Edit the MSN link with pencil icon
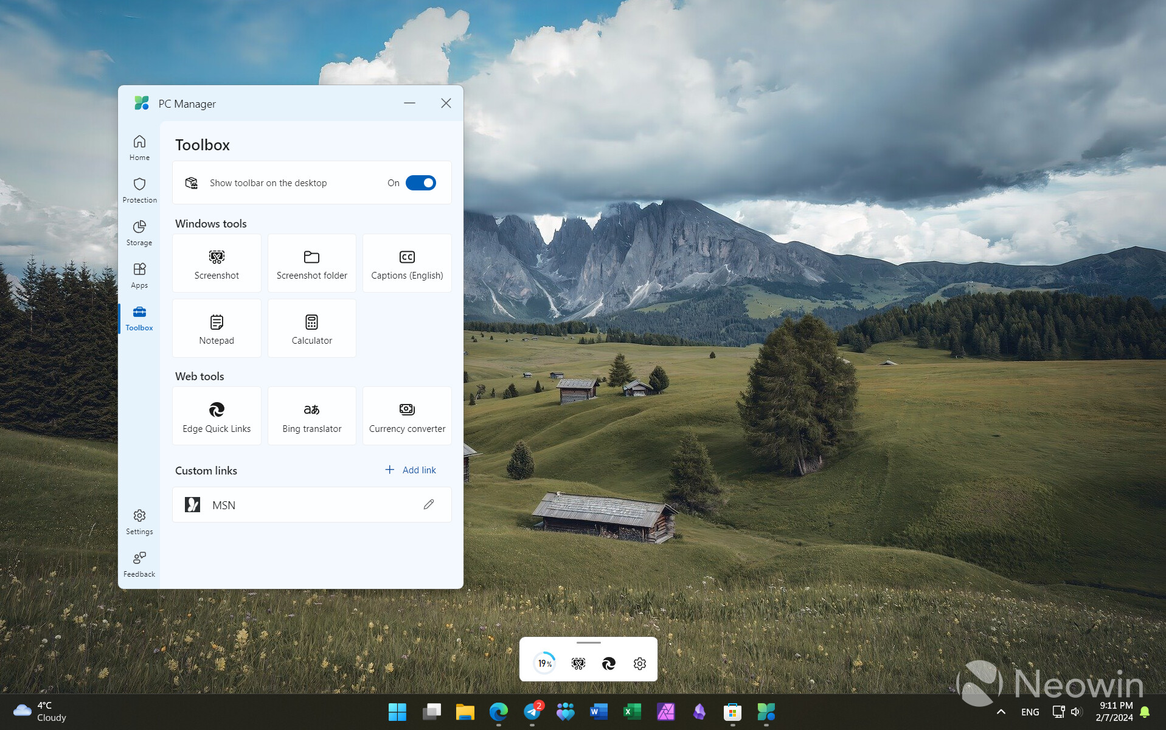The width and height of the screenshot is (1166, 730). (429, 504)
